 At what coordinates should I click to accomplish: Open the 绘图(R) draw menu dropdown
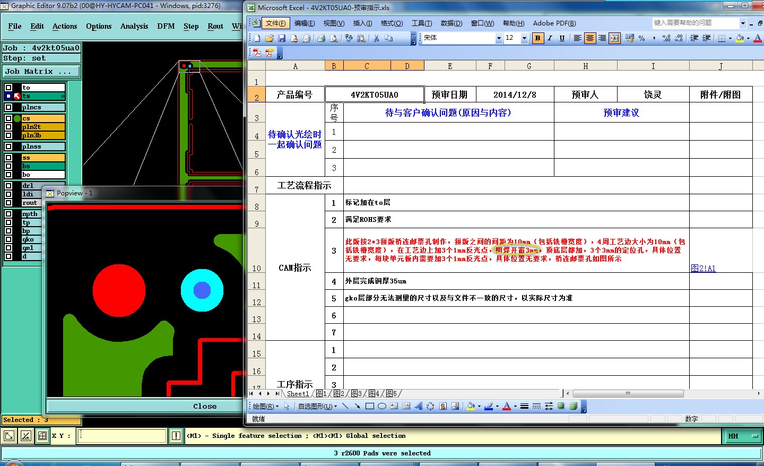265,407
